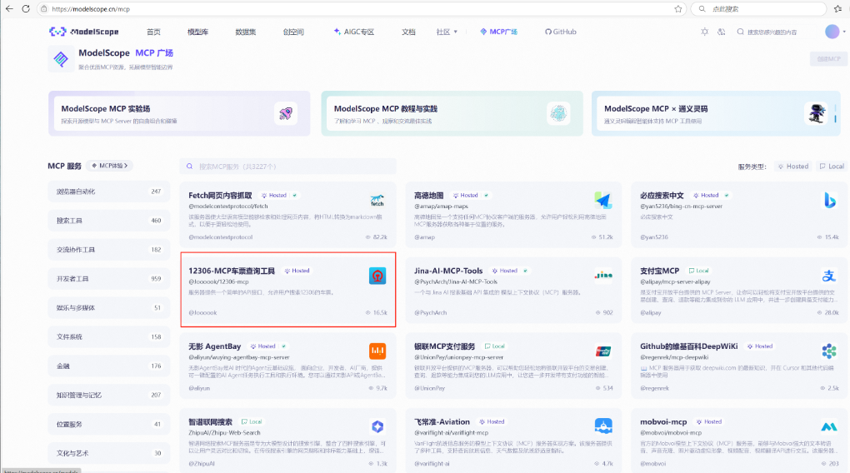Viewport: 850px width, 473px height.
Task: Click the ModelScope logo
Action: pyautogui.click(x=83, y=32)
